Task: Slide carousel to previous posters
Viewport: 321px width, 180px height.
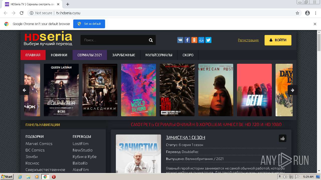Action: point(24,90)
